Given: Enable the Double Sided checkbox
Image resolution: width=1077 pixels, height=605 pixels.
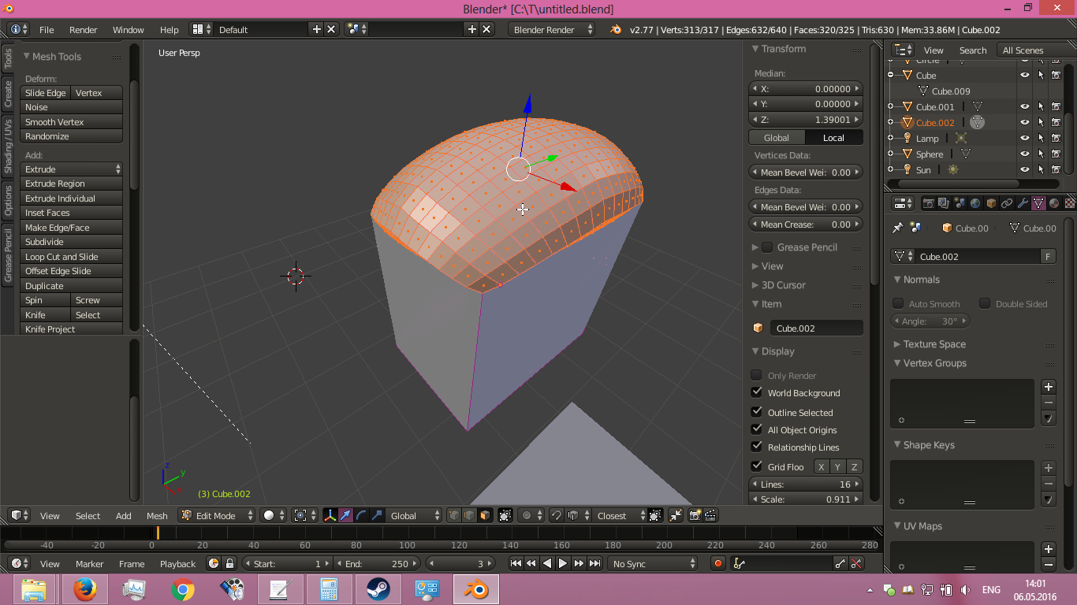Looking at the screenshot, I should point(985,303).
